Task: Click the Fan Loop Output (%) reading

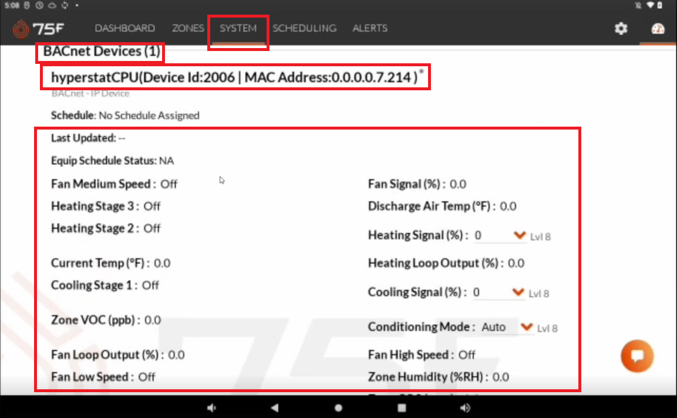Action: pyautogui.click(x=118, y=355)
